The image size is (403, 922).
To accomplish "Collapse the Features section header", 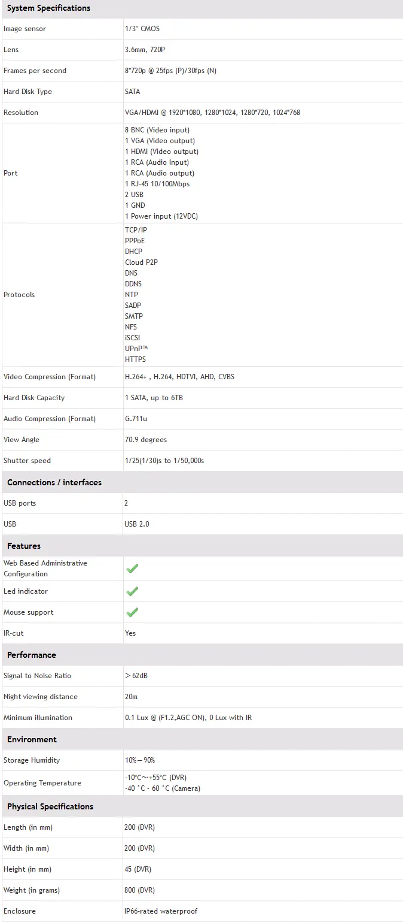I will (x=24, y=546).
